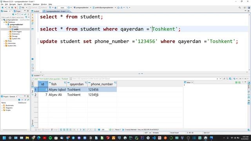The height and width of the screenshot is (141, 251).
Task: Open the search dropdown arrow in toolbar
Action: [129, 7]
